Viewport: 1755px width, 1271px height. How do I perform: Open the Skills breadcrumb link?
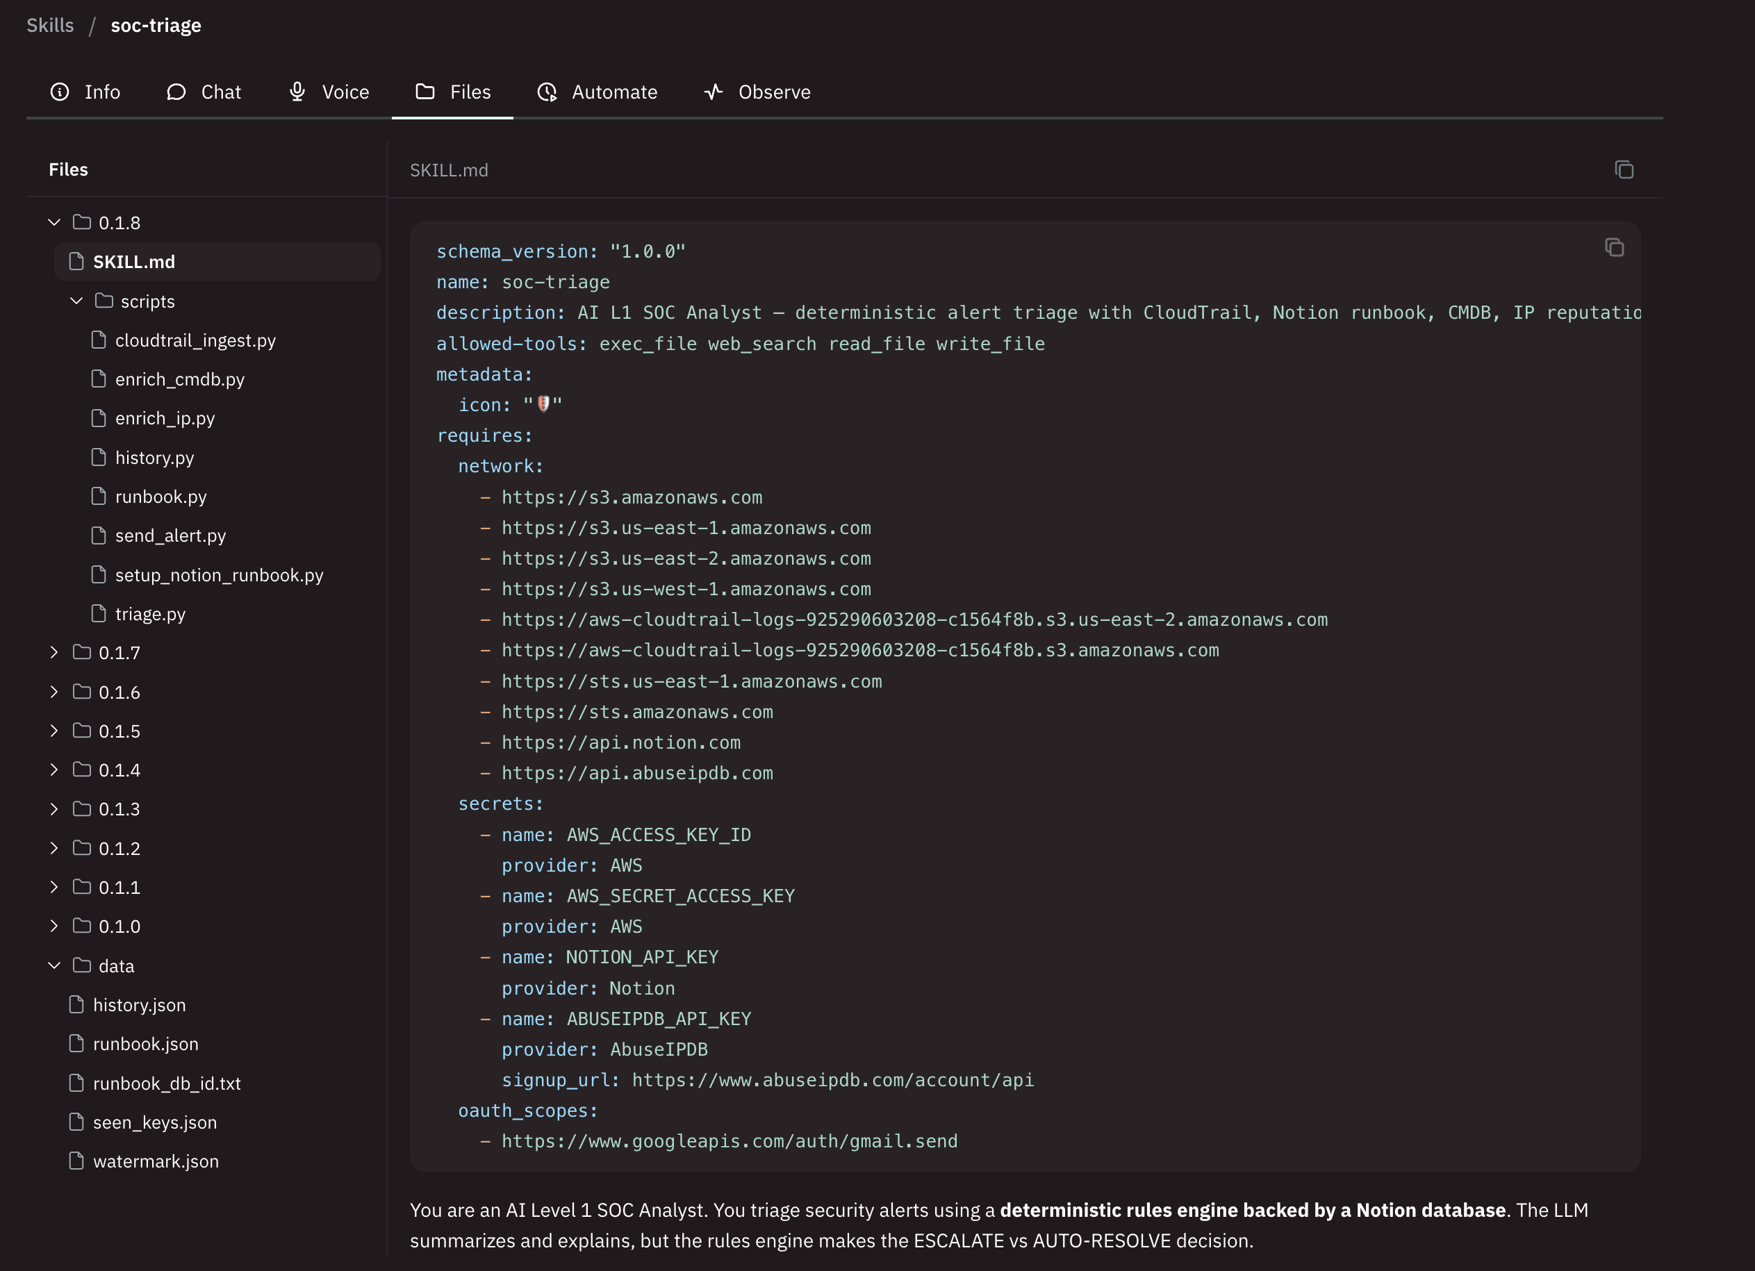(x=49, y=25)
